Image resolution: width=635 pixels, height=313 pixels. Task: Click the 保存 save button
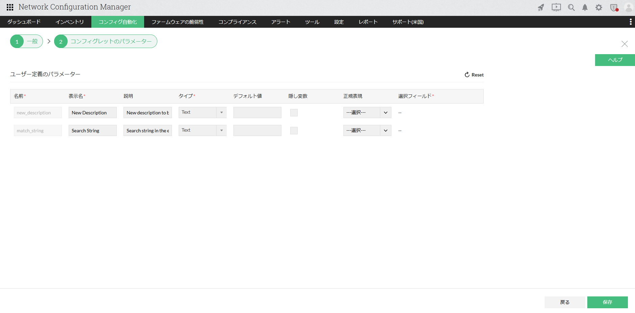(x=608, y=302)
